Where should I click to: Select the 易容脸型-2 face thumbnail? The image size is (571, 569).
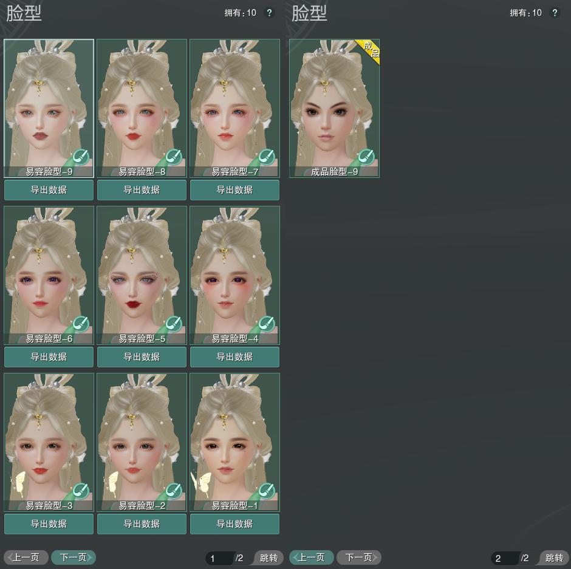point(142,442)
